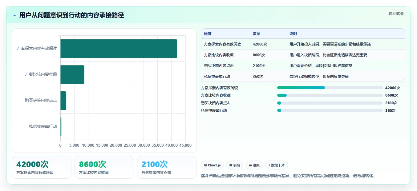Click table cell 购买决策内容点击
The width and height of the screenshot is (417, 191).
pos(219,66)
